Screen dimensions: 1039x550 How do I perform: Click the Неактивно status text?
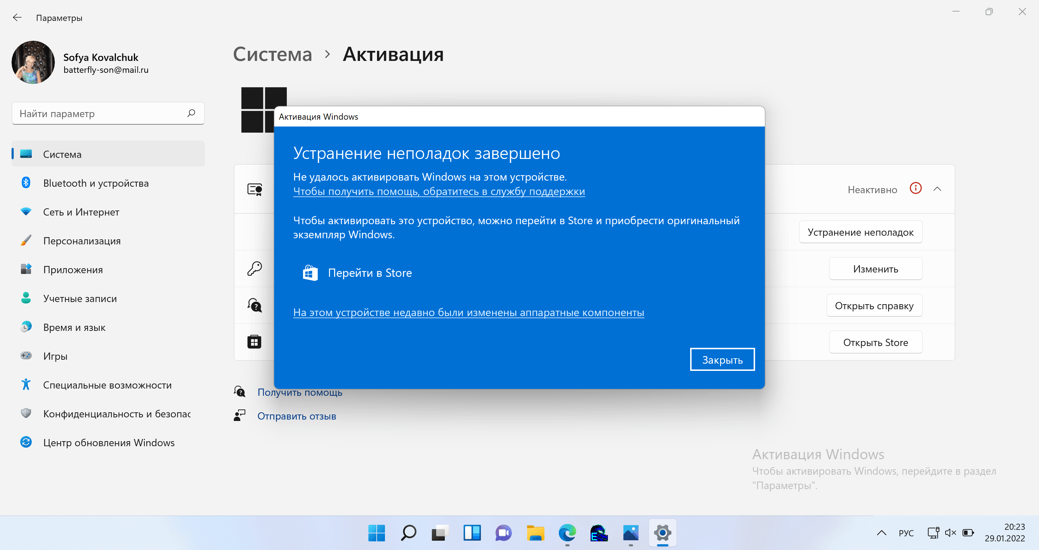(872, 189)
